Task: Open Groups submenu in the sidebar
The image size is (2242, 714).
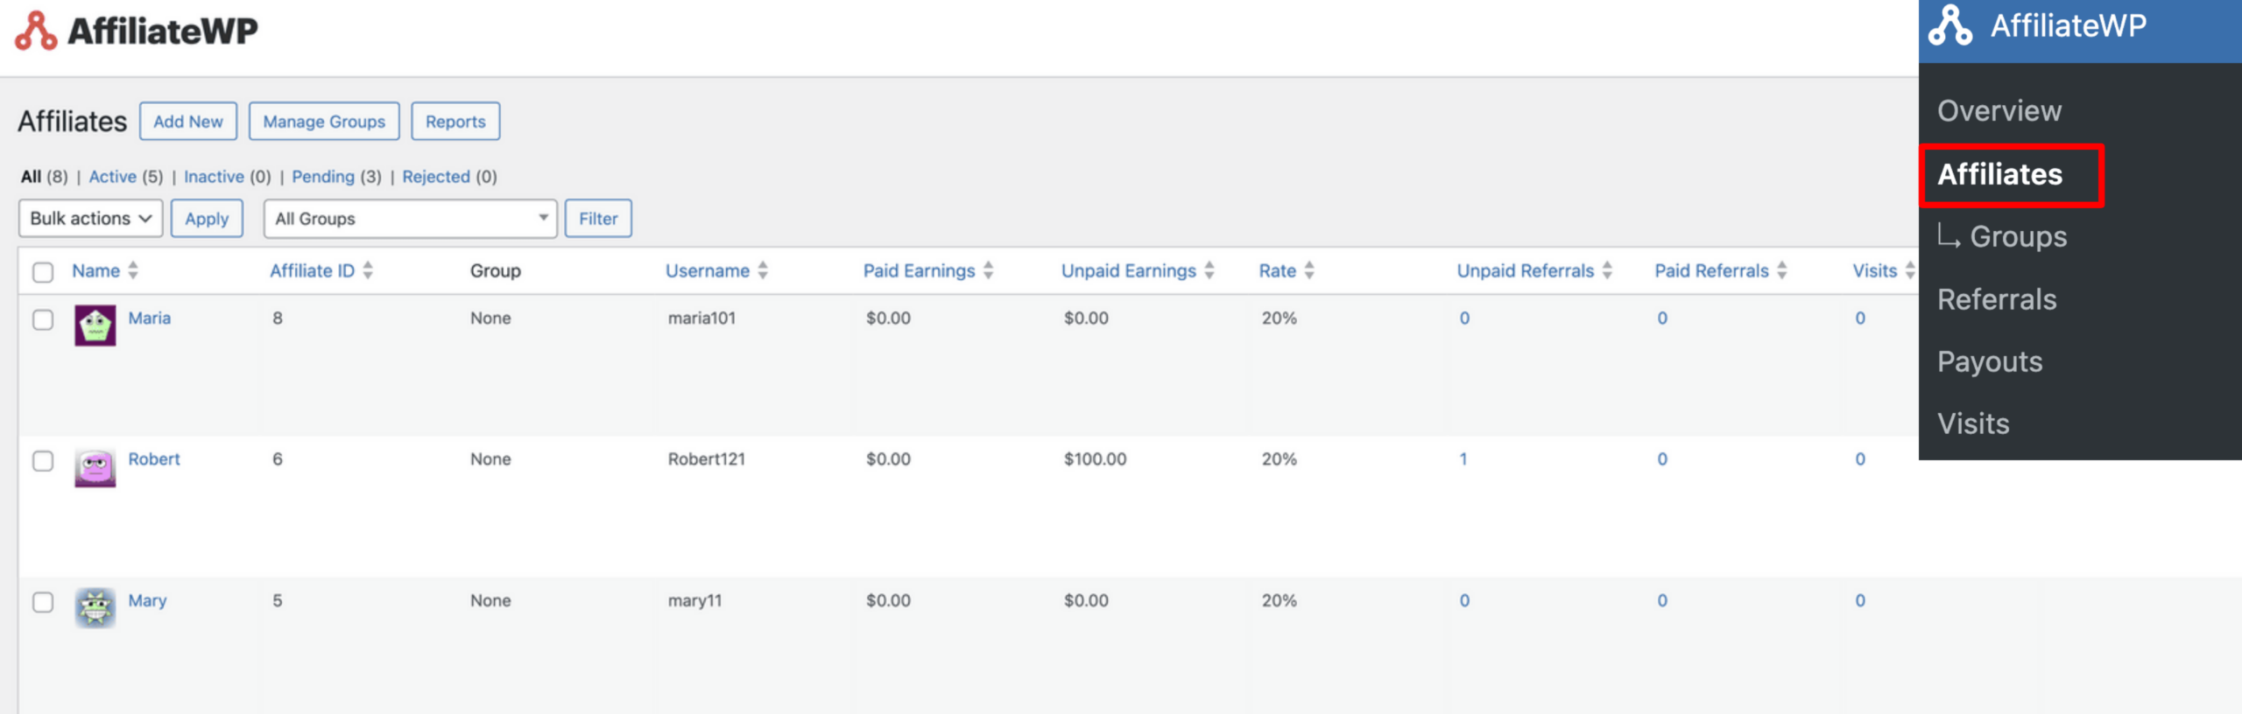Action: (x=2019, y=236)
